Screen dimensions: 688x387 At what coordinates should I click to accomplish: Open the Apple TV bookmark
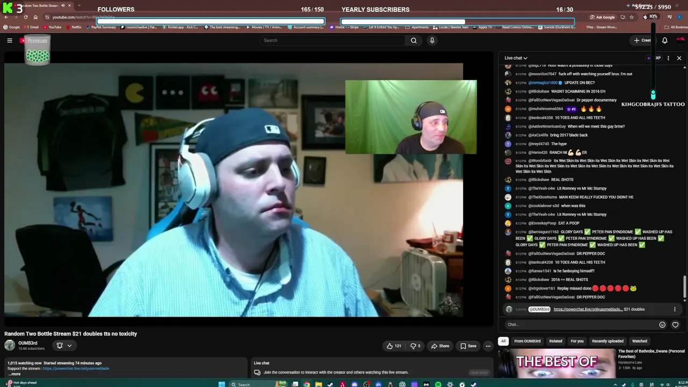point(482,27)
